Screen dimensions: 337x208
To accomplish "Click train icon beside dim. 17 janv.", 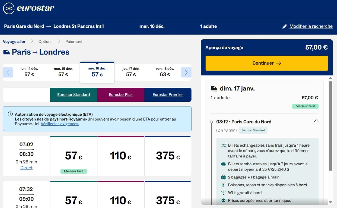I will point(214,89).
